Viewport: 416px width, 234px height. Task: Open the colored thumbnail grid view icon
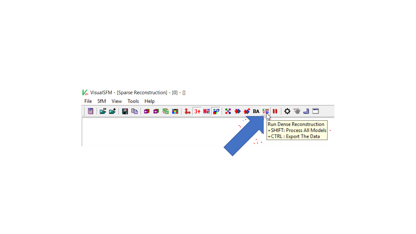pyautogui.click(x=175, y=111)
